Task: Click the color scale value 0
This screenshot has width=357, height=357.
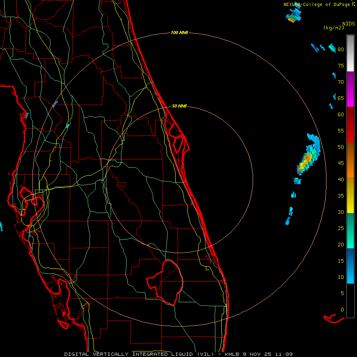Action: [342, 310]
